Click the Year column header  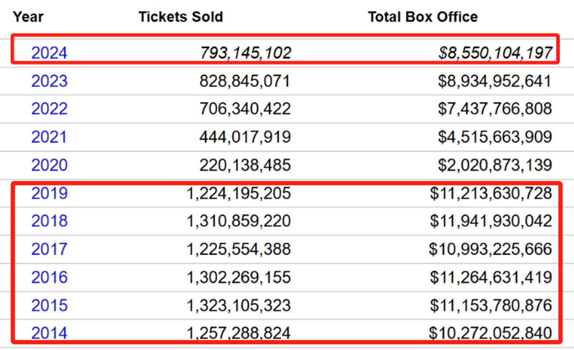pos(28,17)
